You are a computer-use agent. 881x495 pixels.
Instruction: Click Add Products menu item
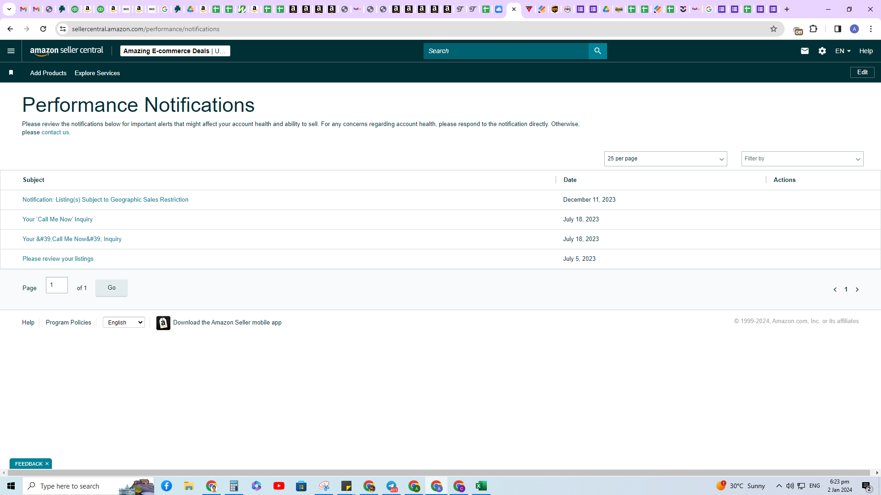pos(48,73)
